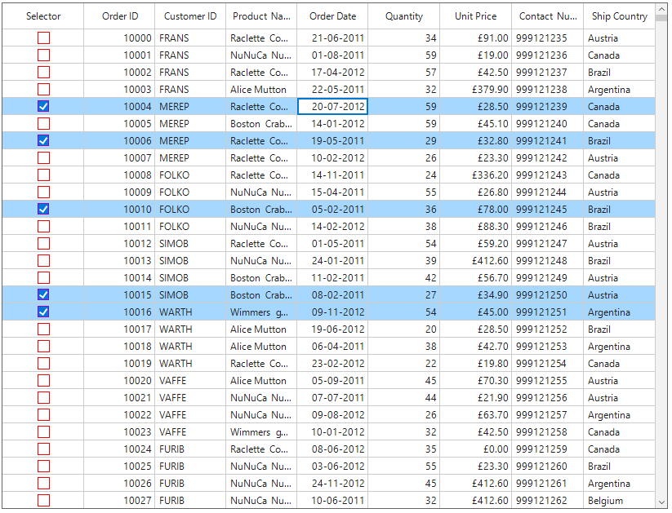Click the Order ID cell 10020
Viewport: 672px width, 513px height.
(x=119, y=381)
